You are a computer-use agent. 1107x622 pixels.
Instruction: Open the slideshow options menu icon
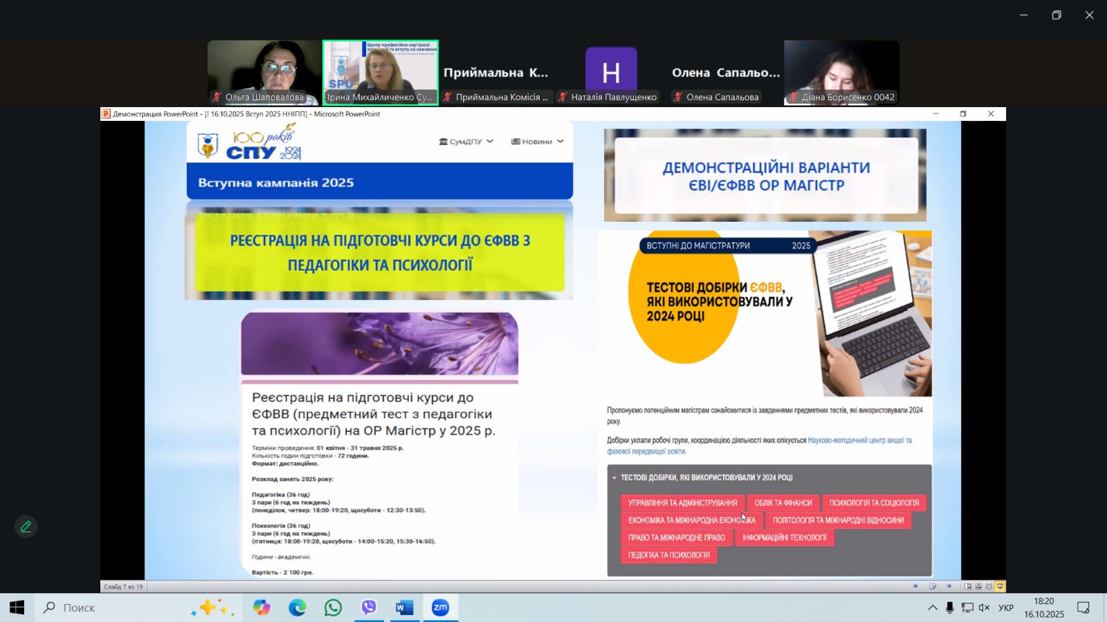pyautogui.click(x=933, y=586)
